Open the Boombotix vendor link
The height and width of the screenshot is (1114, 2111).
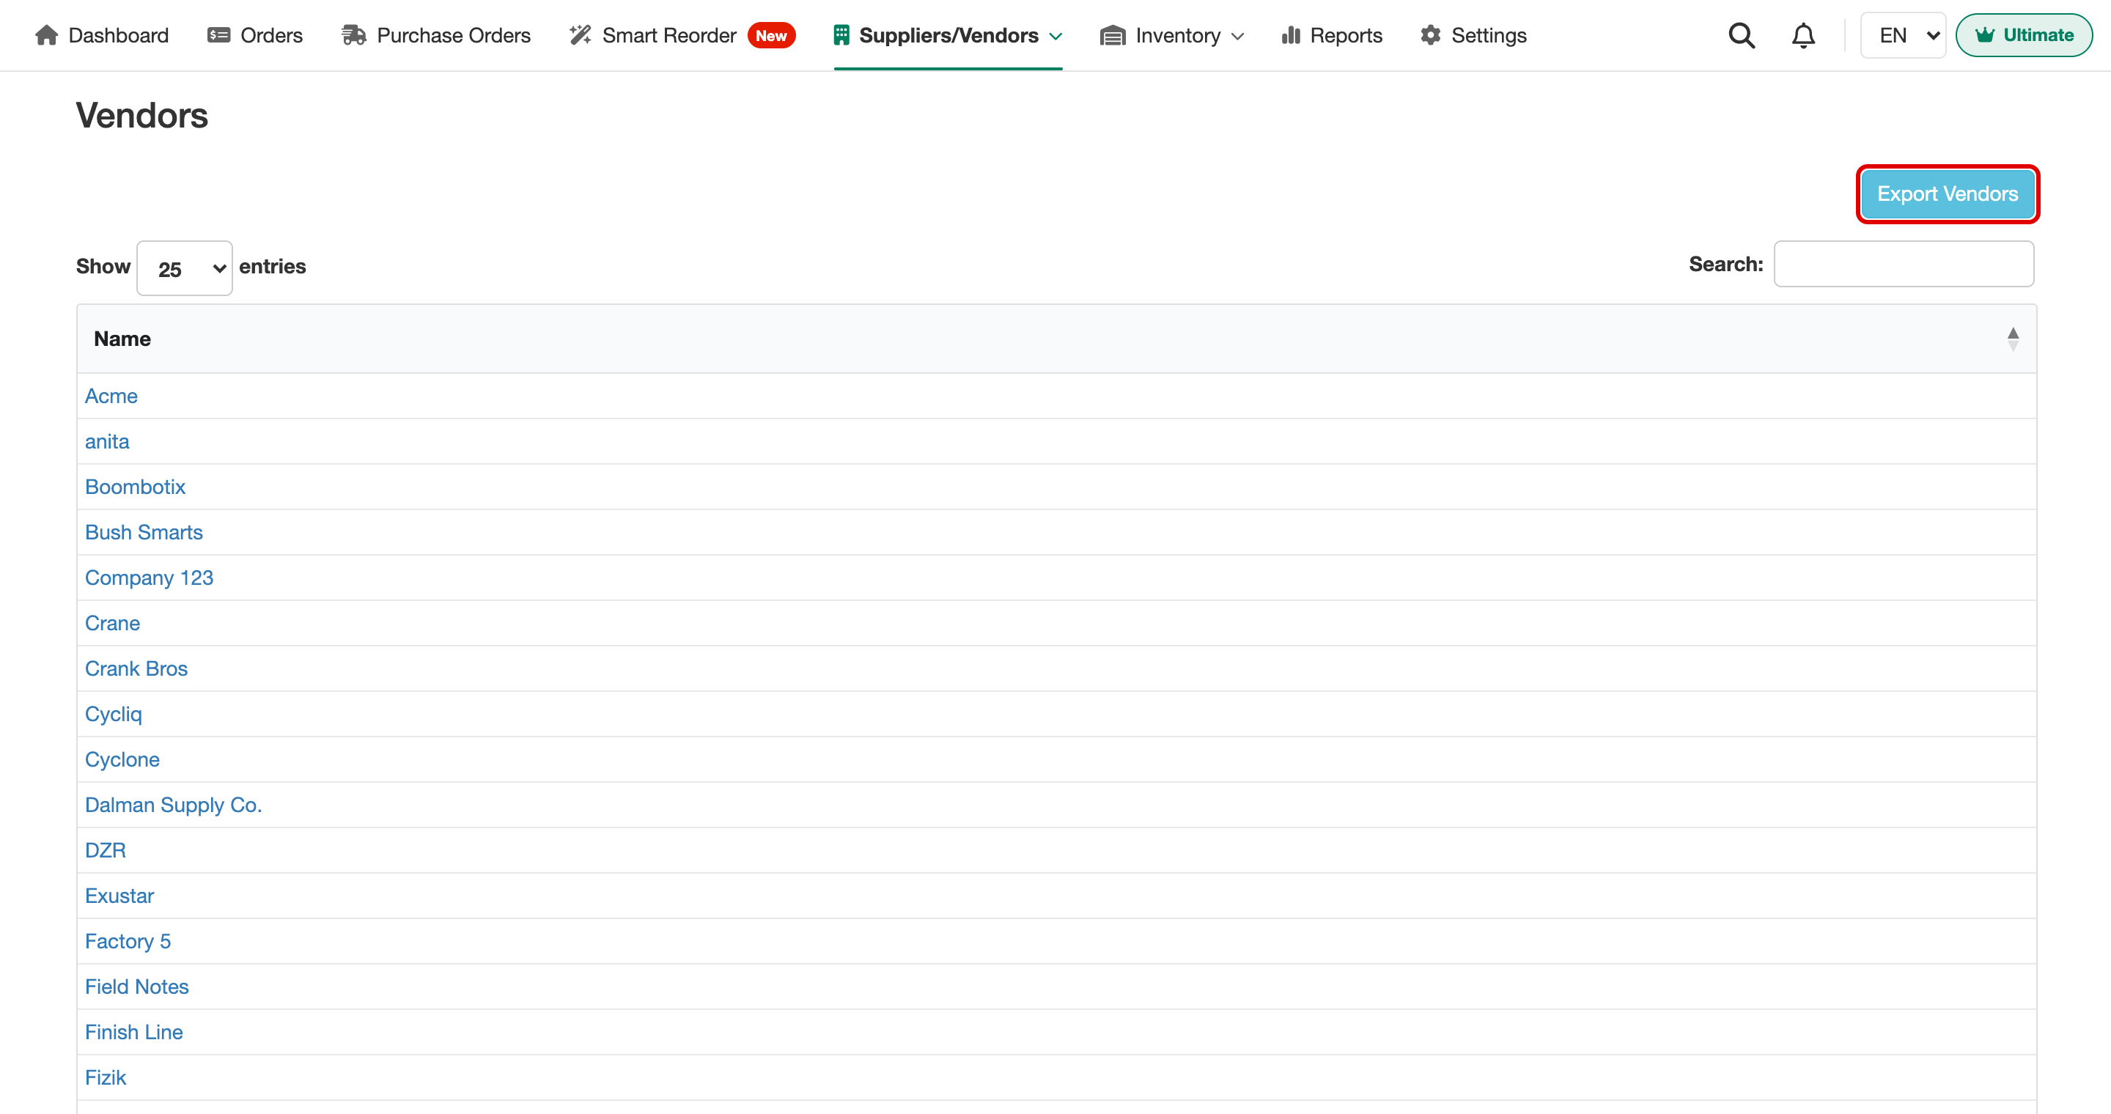coord(135,487)
